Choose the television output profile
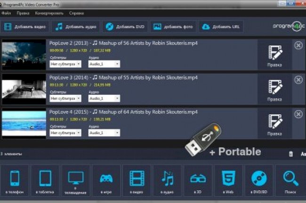The image size is (306, 203). [75, 181]
